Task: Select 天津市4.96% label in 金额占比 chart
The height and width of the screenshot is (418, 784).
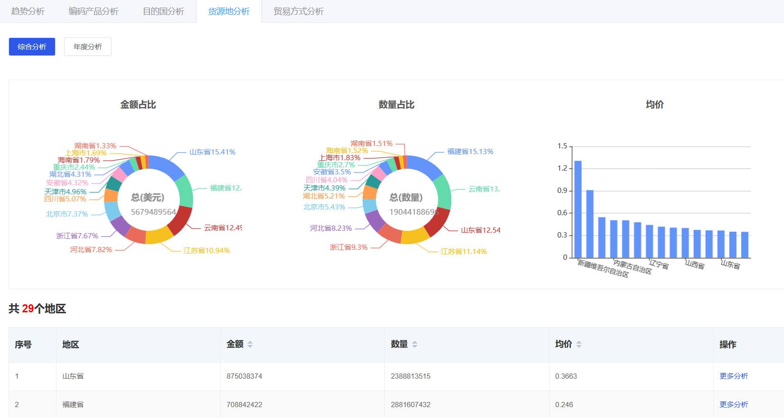Action: (65, 192)
